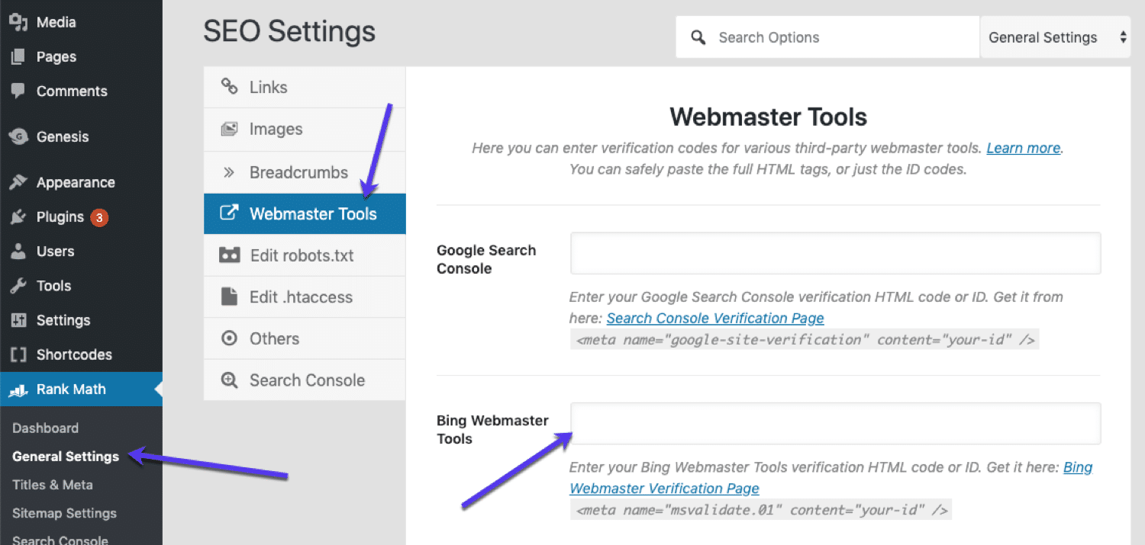Click the Edit robots.txt icon

(229, 255)
